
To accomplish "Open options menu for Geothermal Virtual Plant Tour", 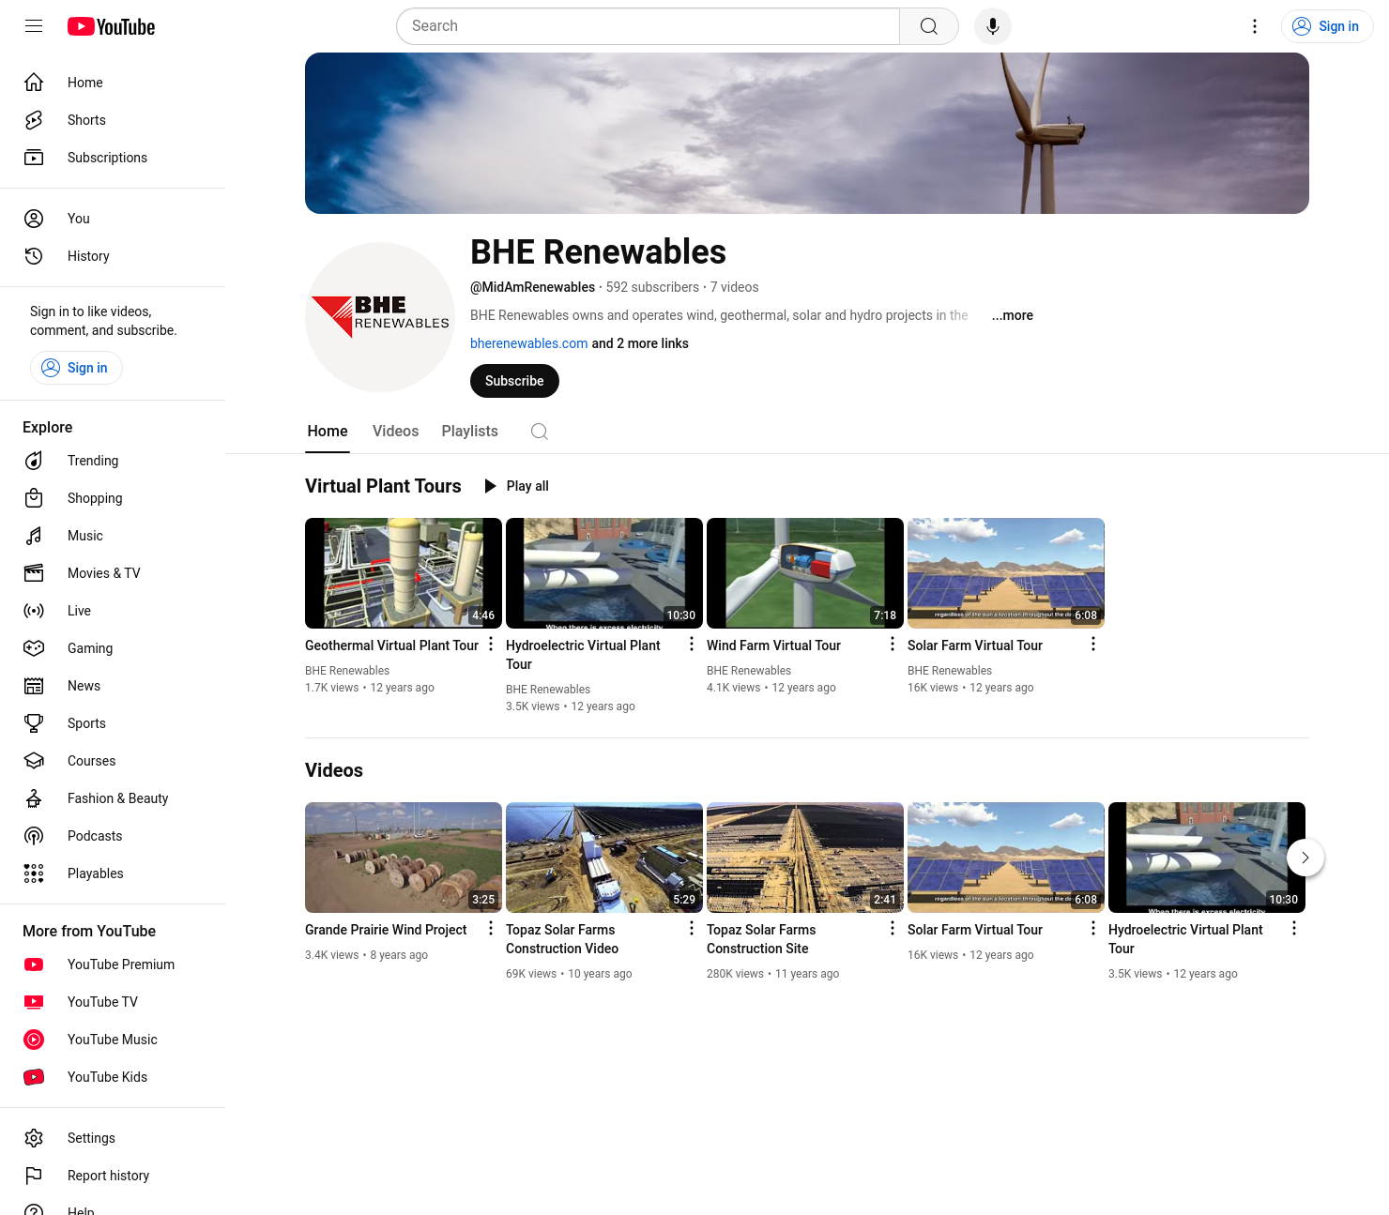I will [x=491, y=645].
